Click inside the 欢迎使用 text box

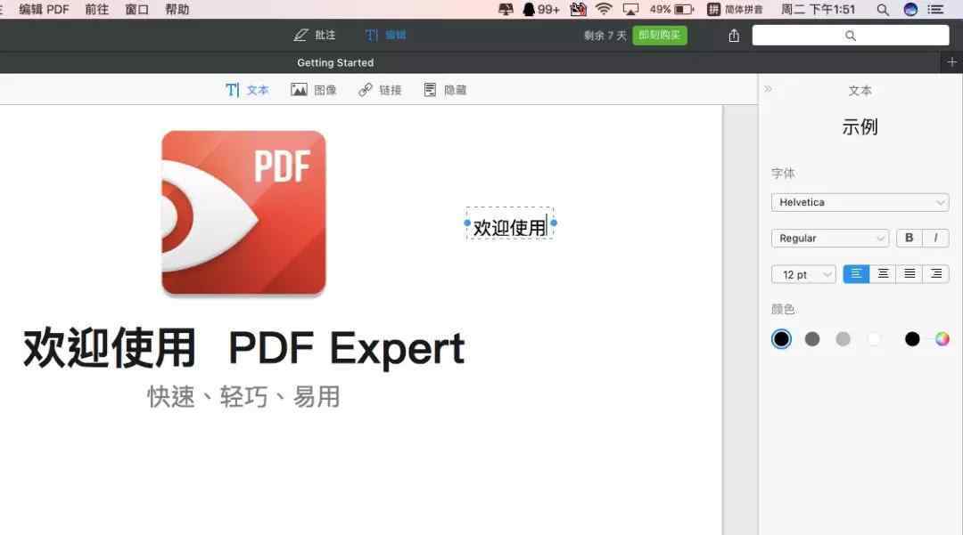(x=510, y=224)
